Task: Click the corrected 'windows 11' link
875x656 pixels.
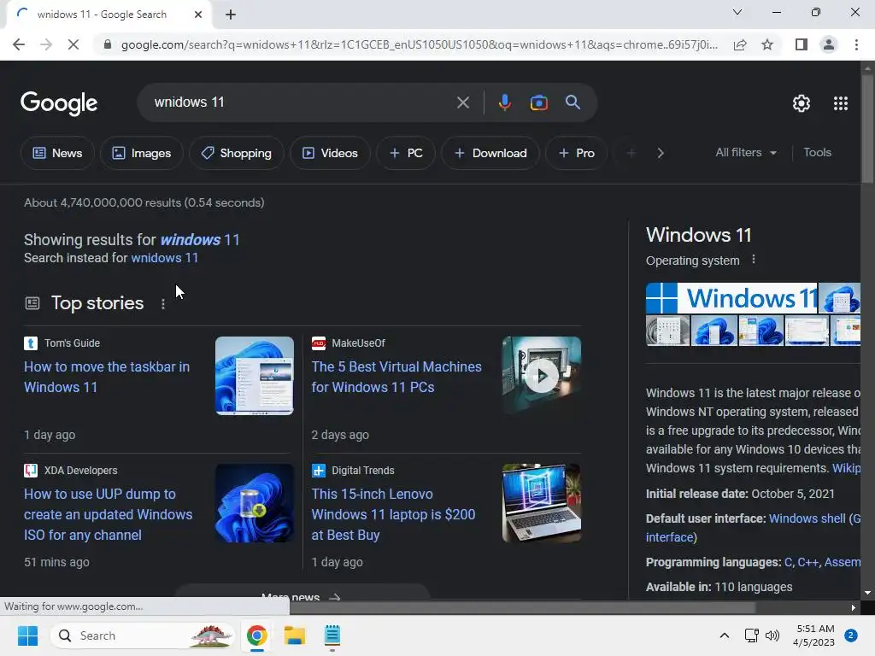Action: pyautogui.click(x=200, y=240)
